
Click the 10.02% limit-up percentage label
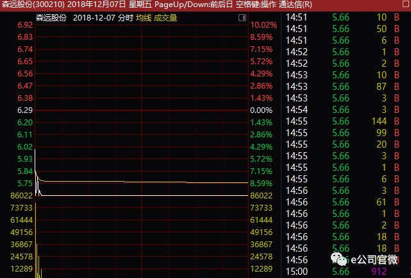click(263, 25)
